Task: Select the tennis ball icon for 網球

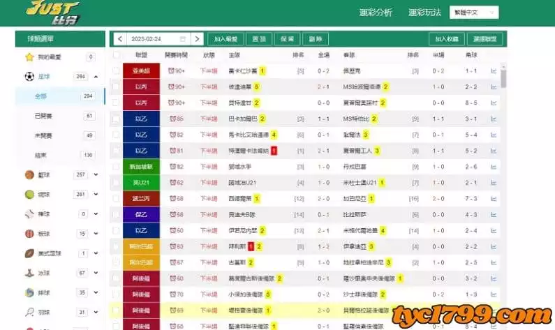Action: point(29,194)
